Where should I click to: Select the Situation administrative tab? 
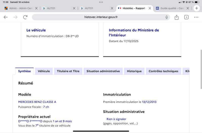tap(103, 71)
